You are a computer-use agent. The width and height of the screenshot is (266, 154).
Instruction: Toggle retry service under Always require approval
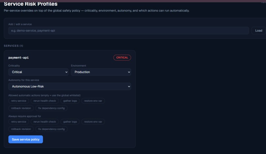click(x=19, y=122)
